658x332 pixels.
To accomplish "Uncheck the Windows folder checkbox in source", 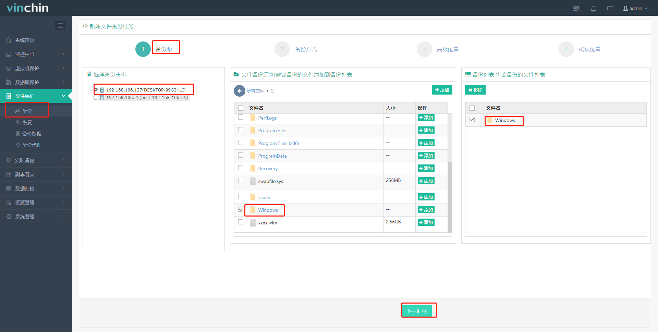I will click(x=241, y=209).
